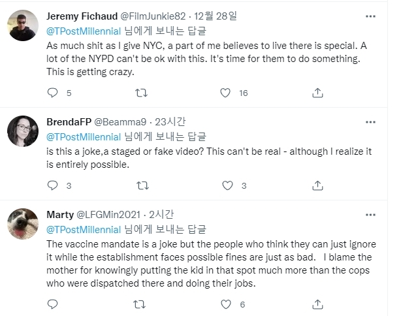The width and height of the screenshot is (401, 316).
Task: Reply to Marty's tweet
Action: [53, 304]
